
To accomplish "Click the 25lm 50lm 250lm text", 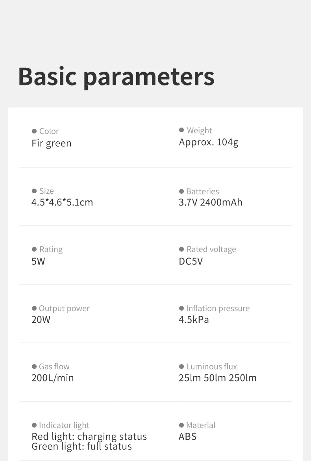I will (x=218, y=378).
